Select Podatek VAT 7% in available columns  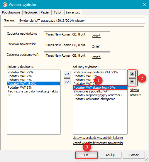pos(34,76)
